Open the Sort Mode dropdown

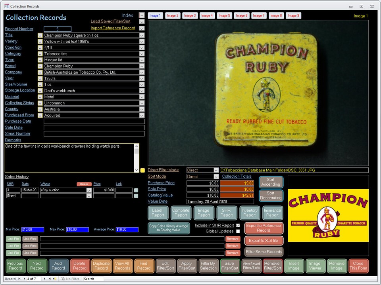point(216,177)
